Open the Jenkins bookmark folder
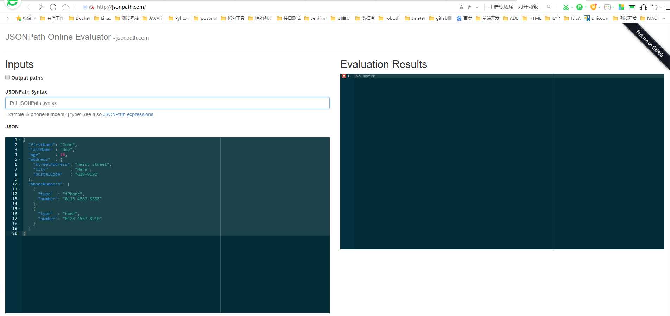Image resolution: width=670 pixels, height=316 pixels. coord(315,18)
